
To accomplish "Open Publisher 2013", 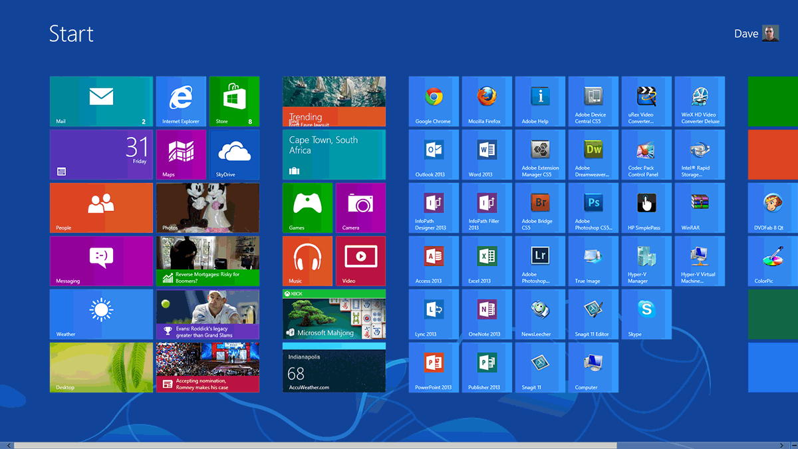I will pyautogui.click(x=487, y=367).
